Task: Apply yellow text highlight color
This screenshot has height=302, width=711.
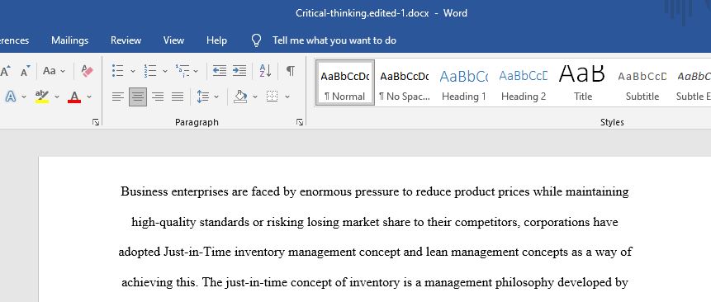Action: [x=42, y=97]
